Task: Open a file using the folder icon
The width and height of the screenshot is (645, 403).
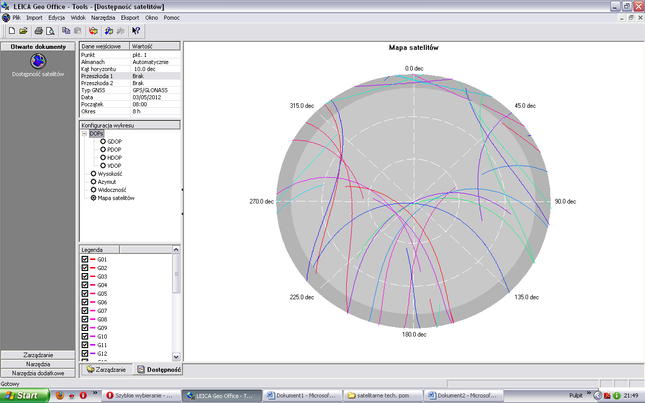Action: (x=23, y=31)
